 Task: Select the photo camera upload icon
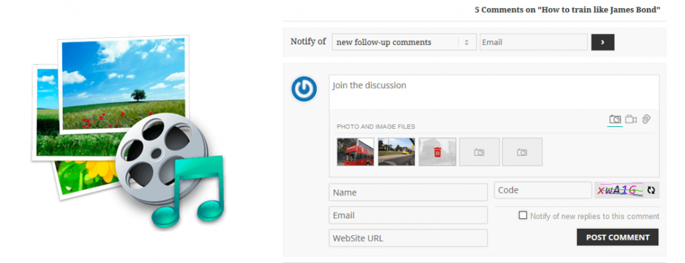coord(615,119)
